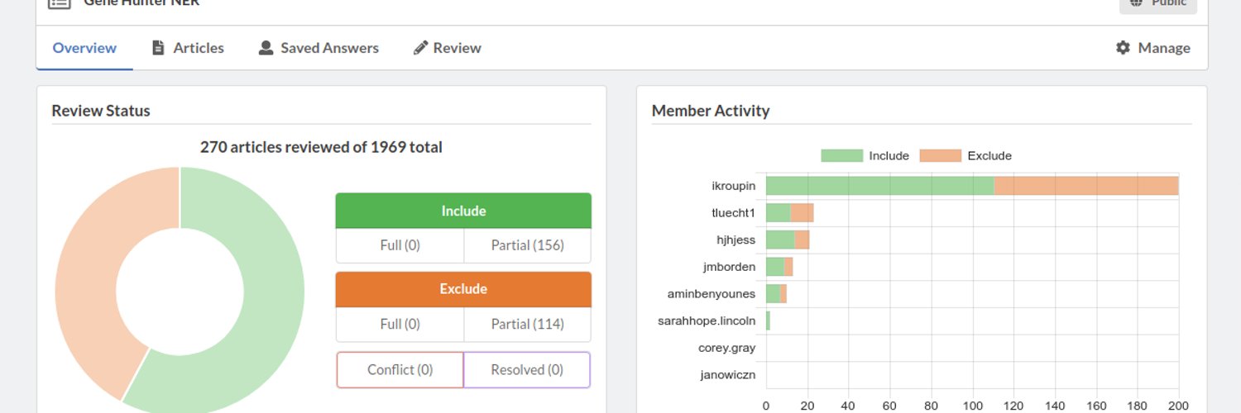
Task: Click the person icon beside Saved Answers
Action: click(x=266, y=48)
